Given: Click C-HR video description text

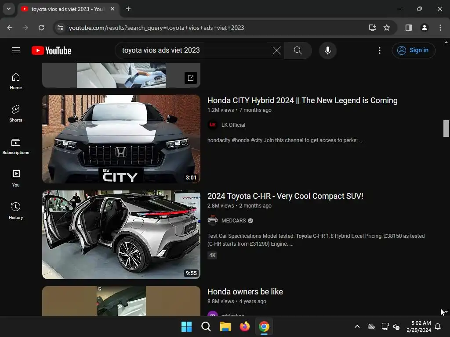Looking at the screenshot, I should tap(316, 240).
